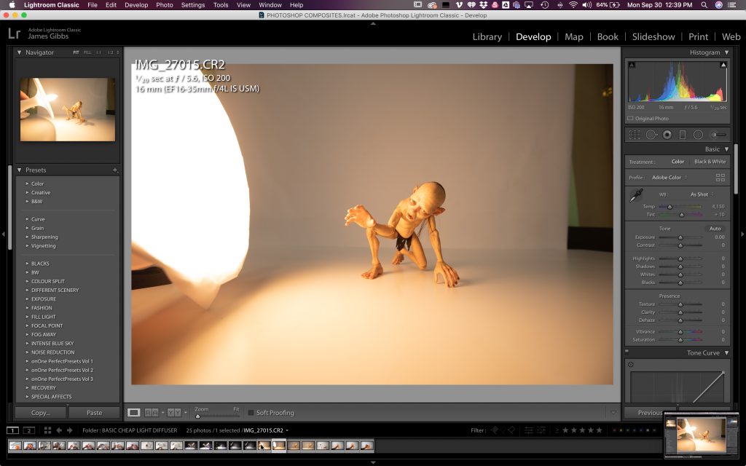Viewport: 746px width, 466px height.
Task: Click the Zoom slider handle in toolbar
Action: (x=198, y=416)
